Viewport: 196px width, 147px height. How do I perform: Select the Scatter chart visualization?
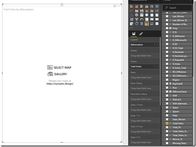tap(131, 15)
